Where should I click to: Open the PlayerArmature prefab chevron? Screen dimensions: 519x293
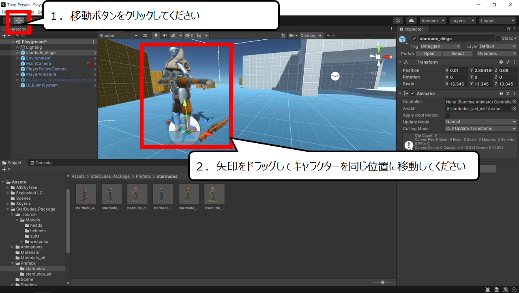[x=95, y=75]
